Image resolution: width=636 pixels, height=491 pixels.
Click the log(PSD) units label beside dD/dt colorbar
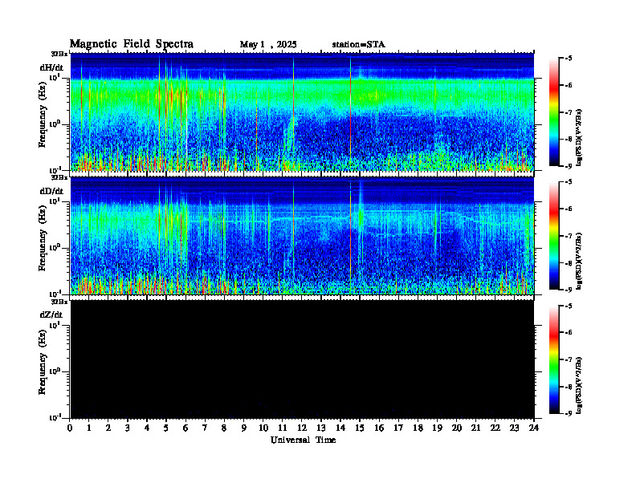pyautogui.click(x=580, y=262)
